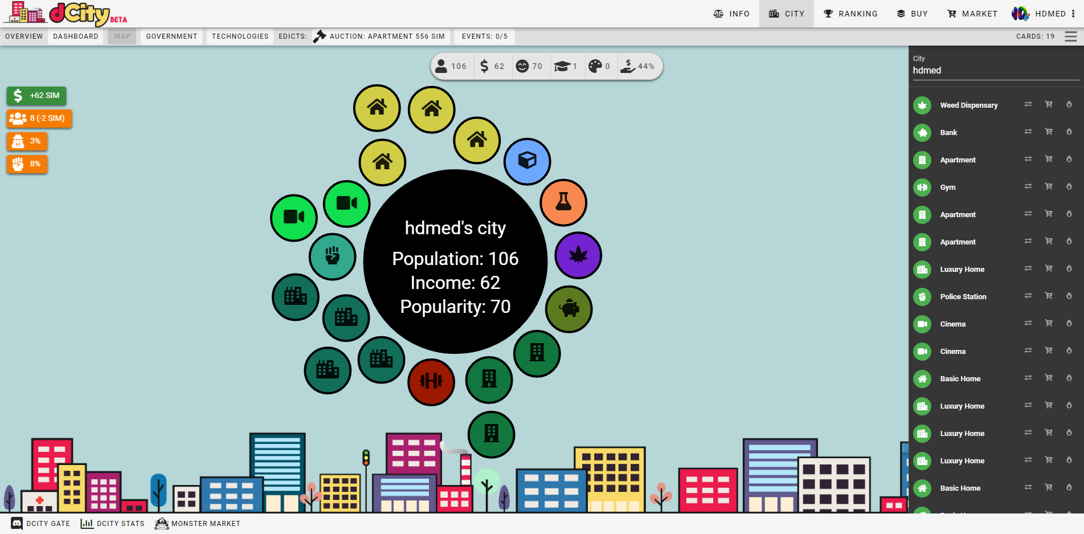Viewport: 1084px width, 534px height.
Task: Select the olive piggy bank circle
Action: [569, 309]
